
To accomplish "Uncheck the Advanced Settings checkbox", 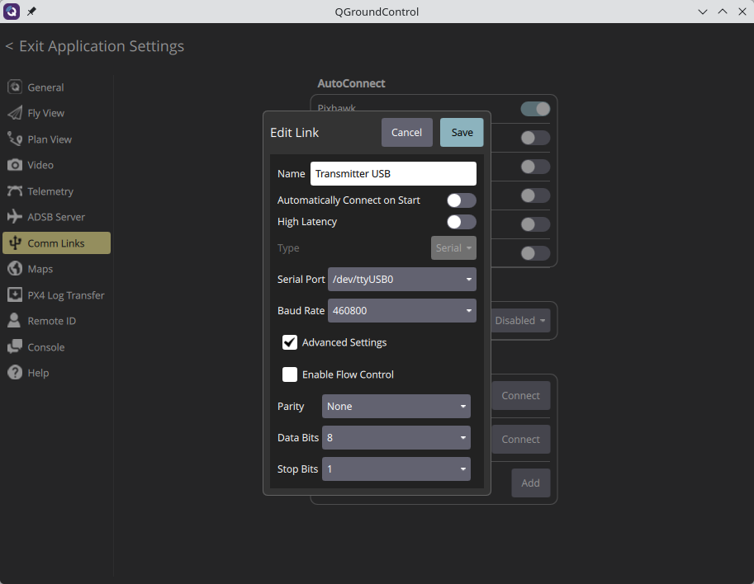I will (x=290, y=342).
